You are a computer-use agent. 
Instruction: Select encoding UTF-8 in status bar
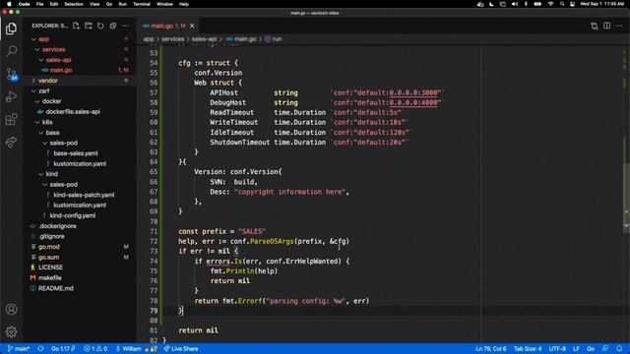(x=557, y=349)
